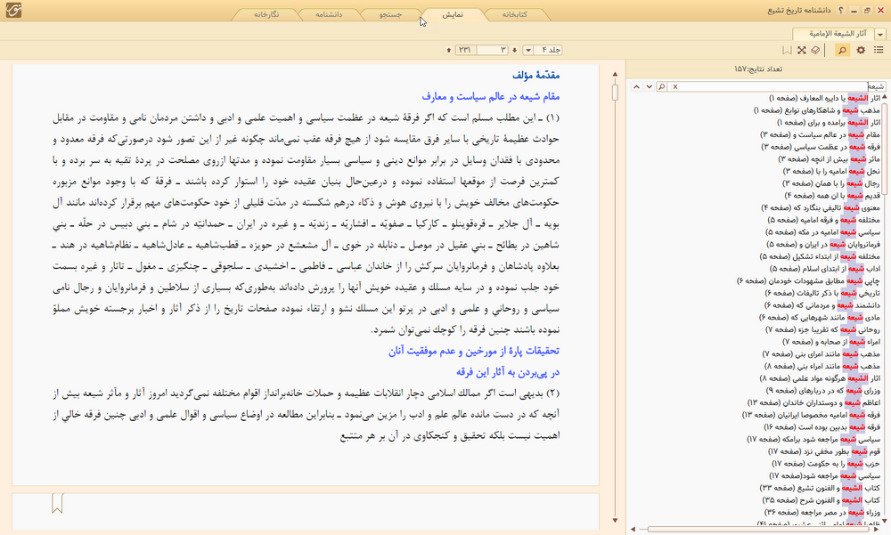Go to next search result arrow
The height and width of the screenshot is (535, 891).
point(649,87)
